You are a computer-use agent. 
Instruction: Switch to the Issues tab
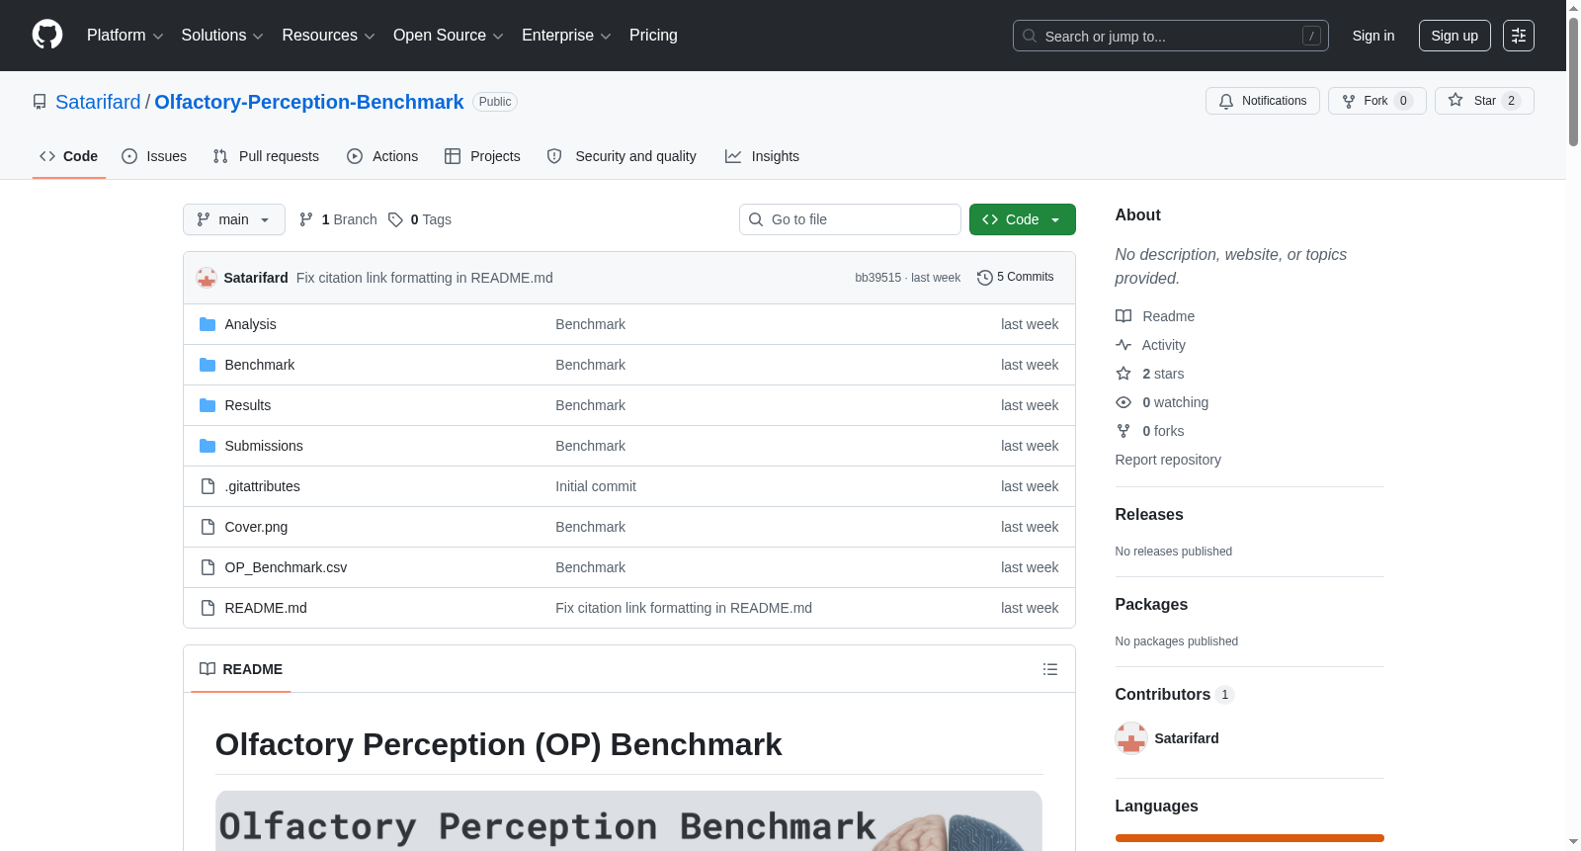point(154,156)
